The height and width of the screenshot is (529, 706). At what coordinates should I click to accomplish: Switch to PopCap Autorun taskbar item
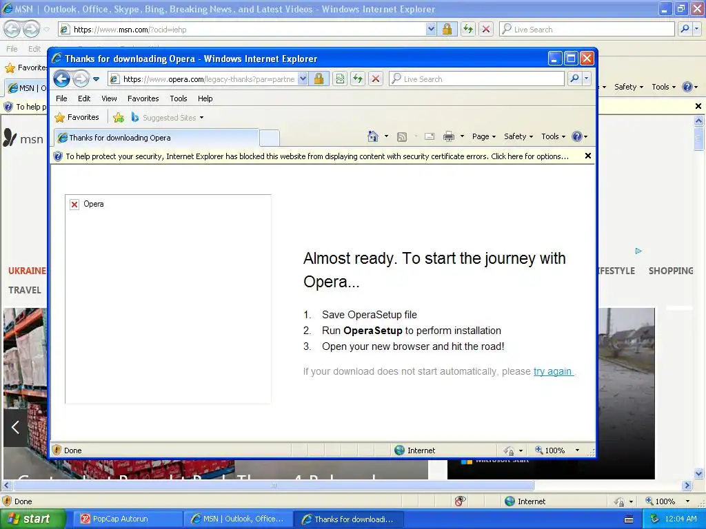click(127, 519)
